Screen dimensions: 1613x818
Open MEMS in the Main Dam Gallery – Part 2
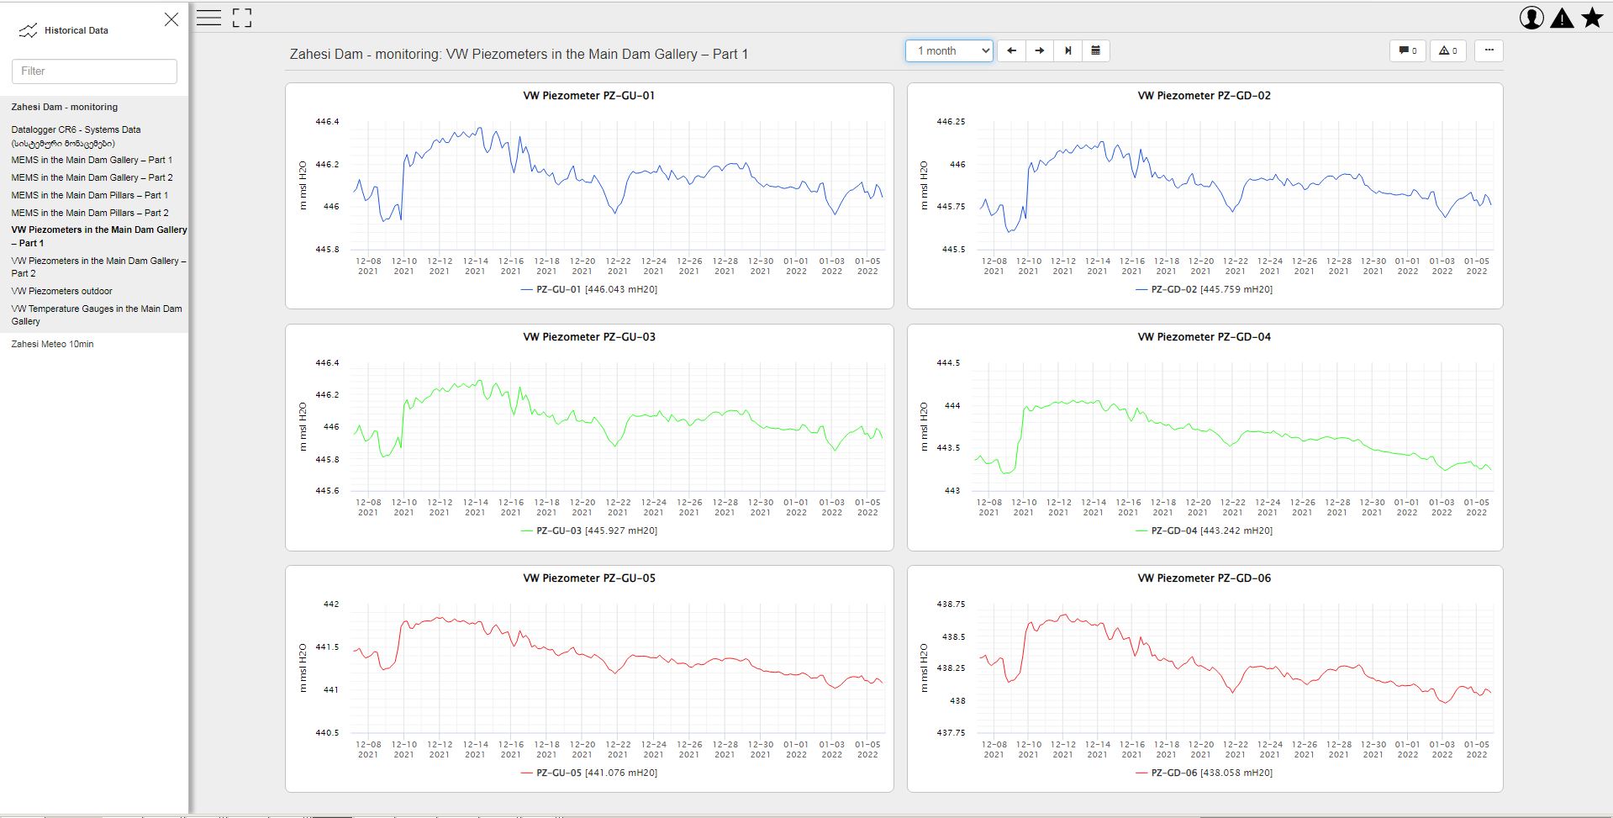[x=92, y=177]
